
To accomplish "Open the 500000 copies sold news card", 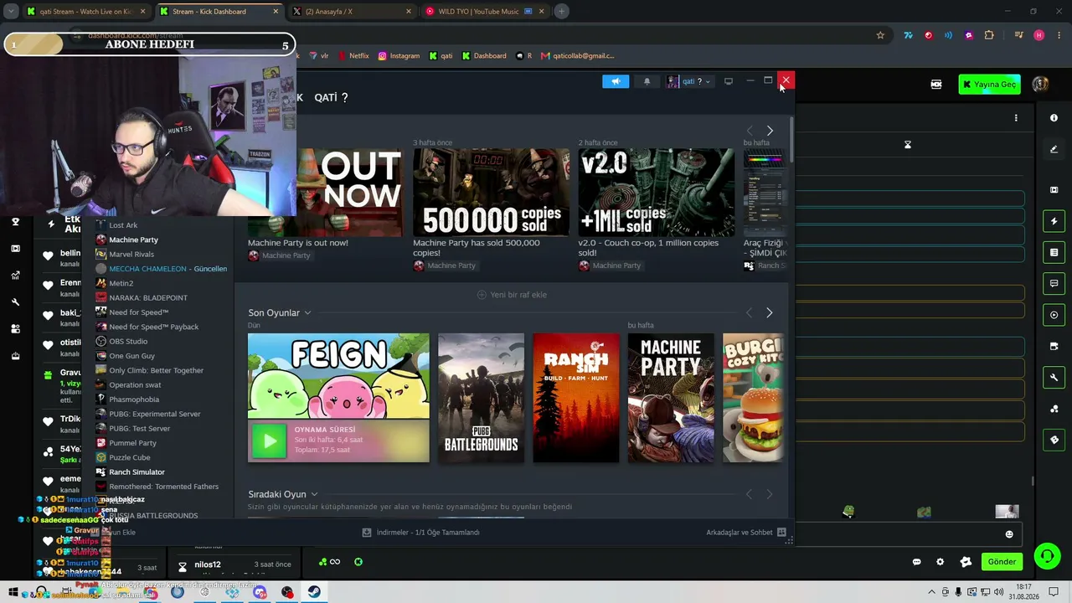I will point(491,193).
